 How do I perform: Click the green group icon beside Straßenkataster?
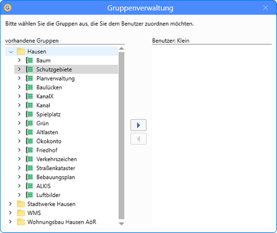click(30, 168)
